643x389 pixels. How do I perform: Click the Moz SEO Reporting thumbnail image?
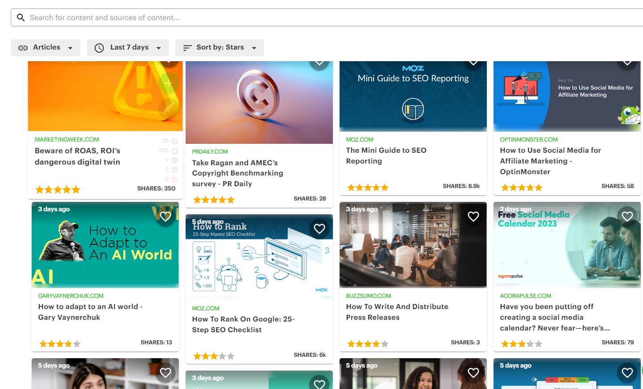click(413, 96)
